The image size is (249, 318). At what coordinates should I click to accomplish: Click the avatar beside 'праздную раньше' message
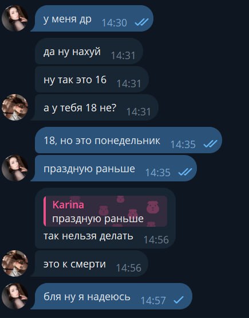(14, 168)
